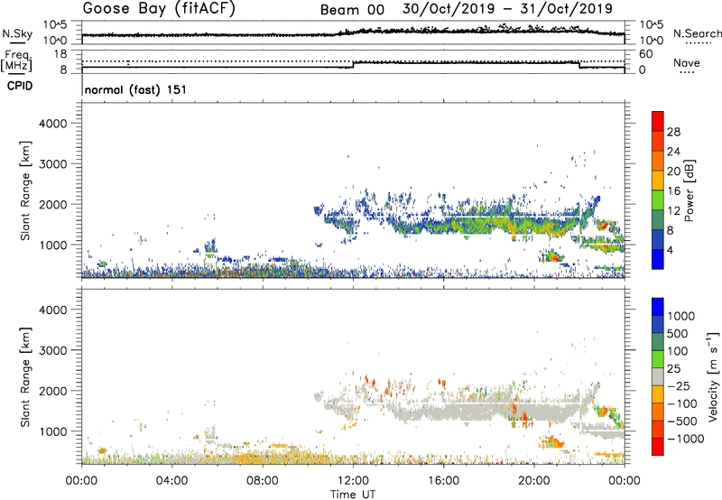
Task: Click the '16:00' time axis label
Action: [443, 481]
